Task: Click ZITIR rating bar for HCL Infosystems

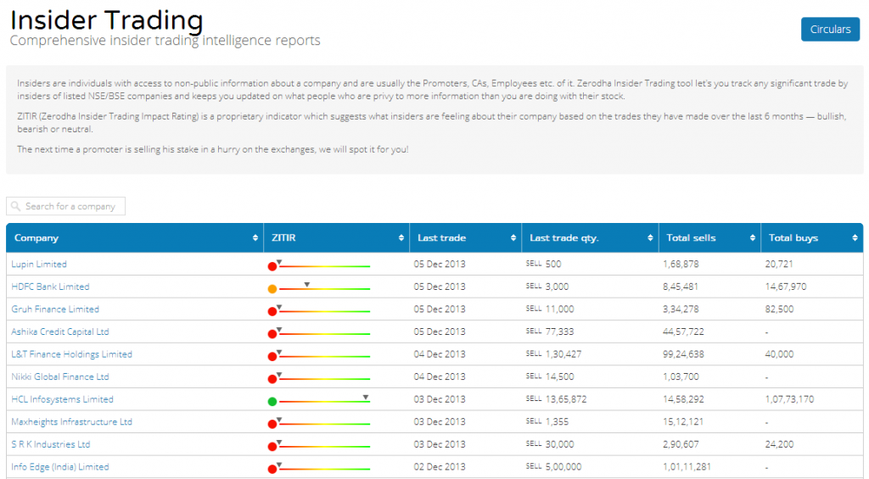Action: [x=324, y=401]
